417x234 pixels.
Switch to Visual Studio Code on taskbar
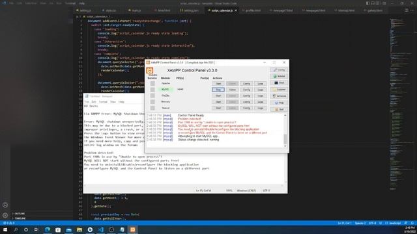coord(101,229)
